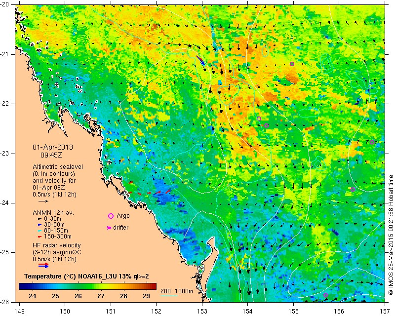Click the longitude axis label '152'
This screenshot has height=316, width=395.
point(156,312)
